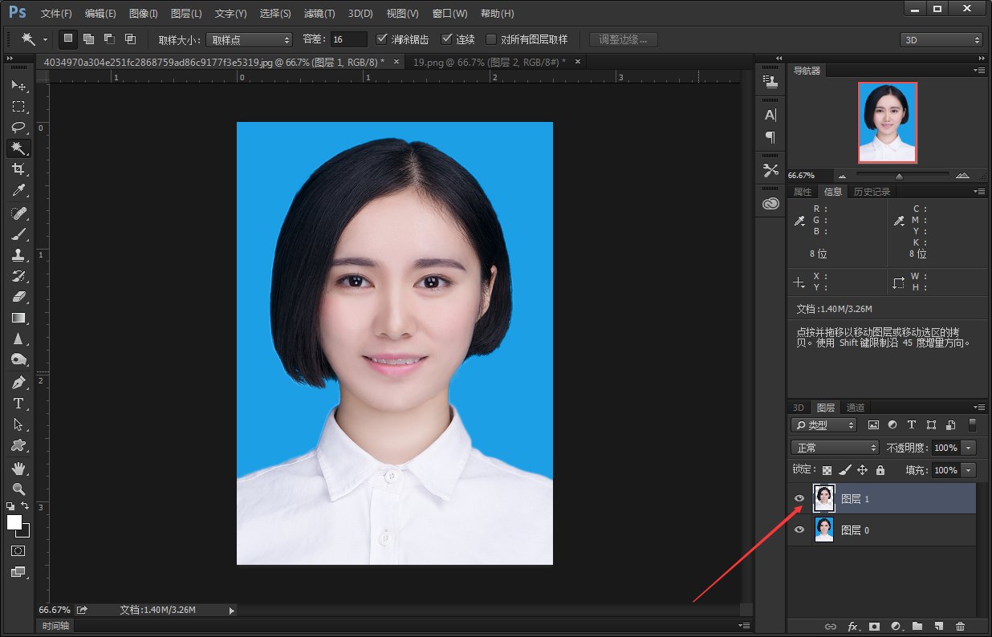992x637 pixels.
Task: Select the Zoom tool in toolbar
Action: [x=18, y=489]
